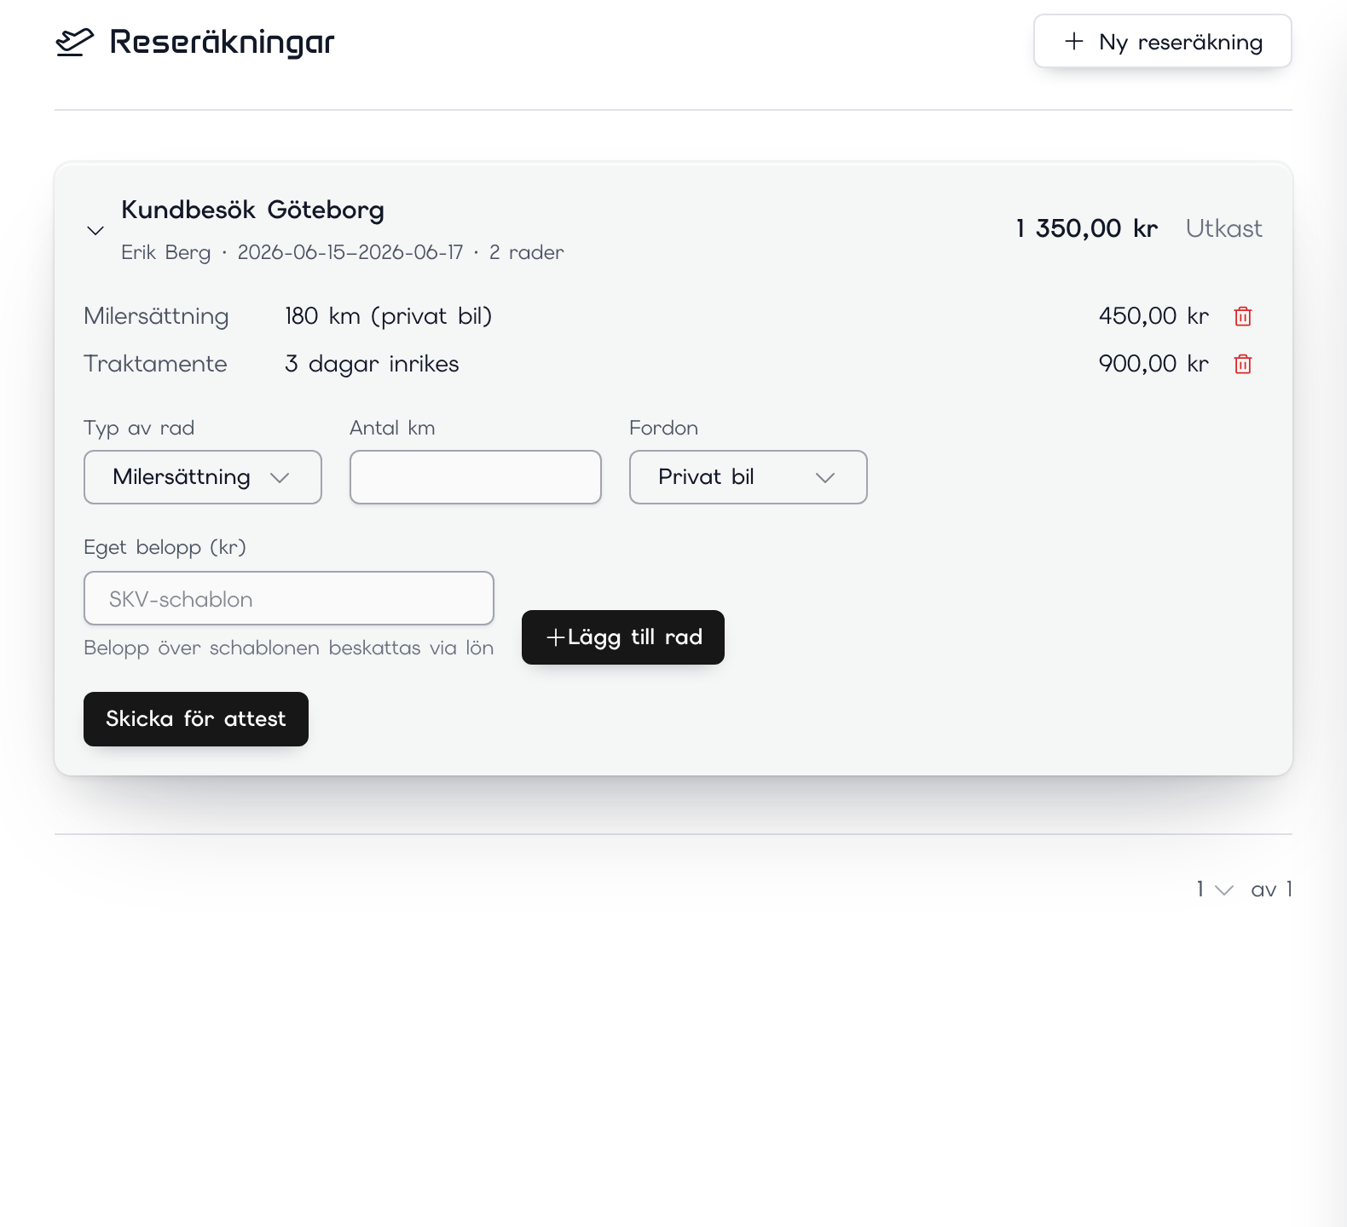Viewport: 1347px width, 1227px height.
Task: Click the Lägg till rad button
Action: click(x=623, y=637)
